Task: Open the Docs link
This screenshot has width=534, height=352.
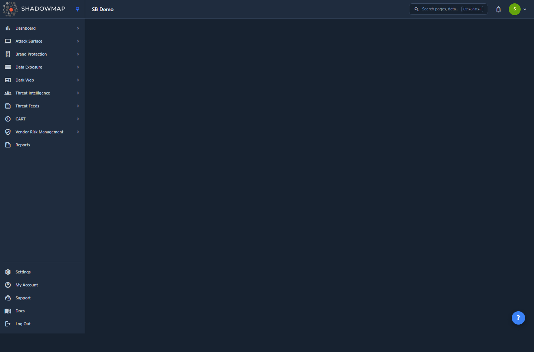Action: point(20,311)
